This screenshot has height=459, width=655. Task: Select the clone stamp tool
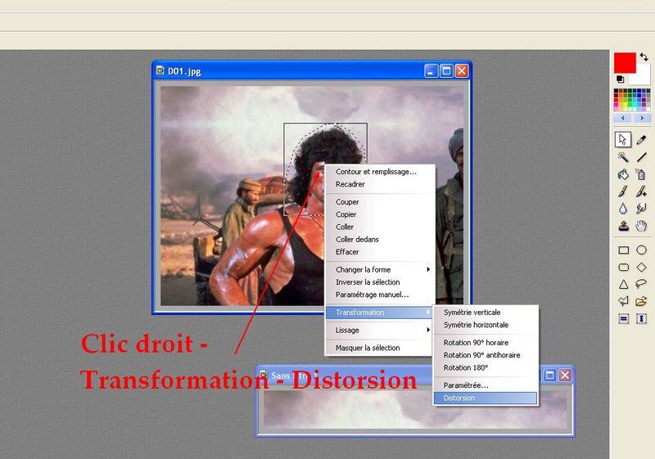pyautogui.click(x=623, y=226)
